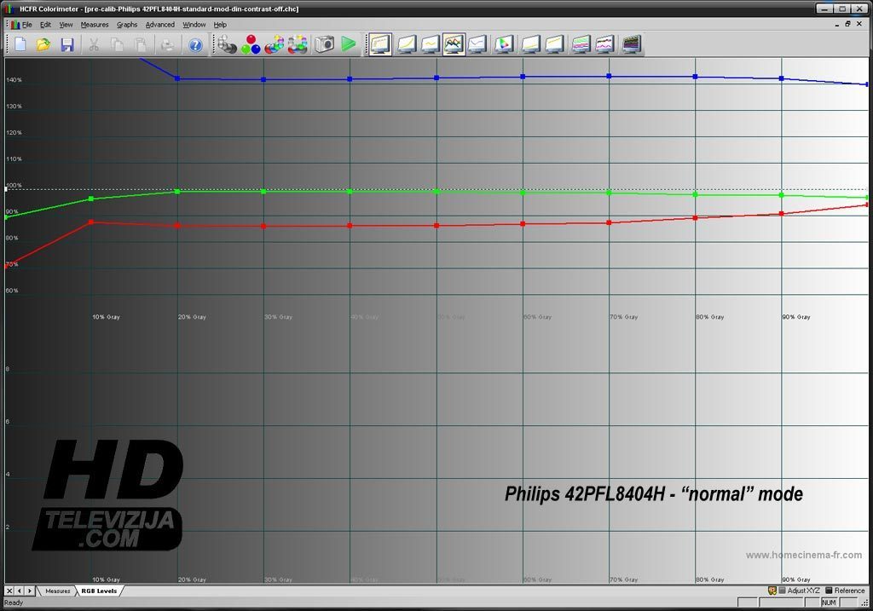Expand the View menu

click(66, 25)
